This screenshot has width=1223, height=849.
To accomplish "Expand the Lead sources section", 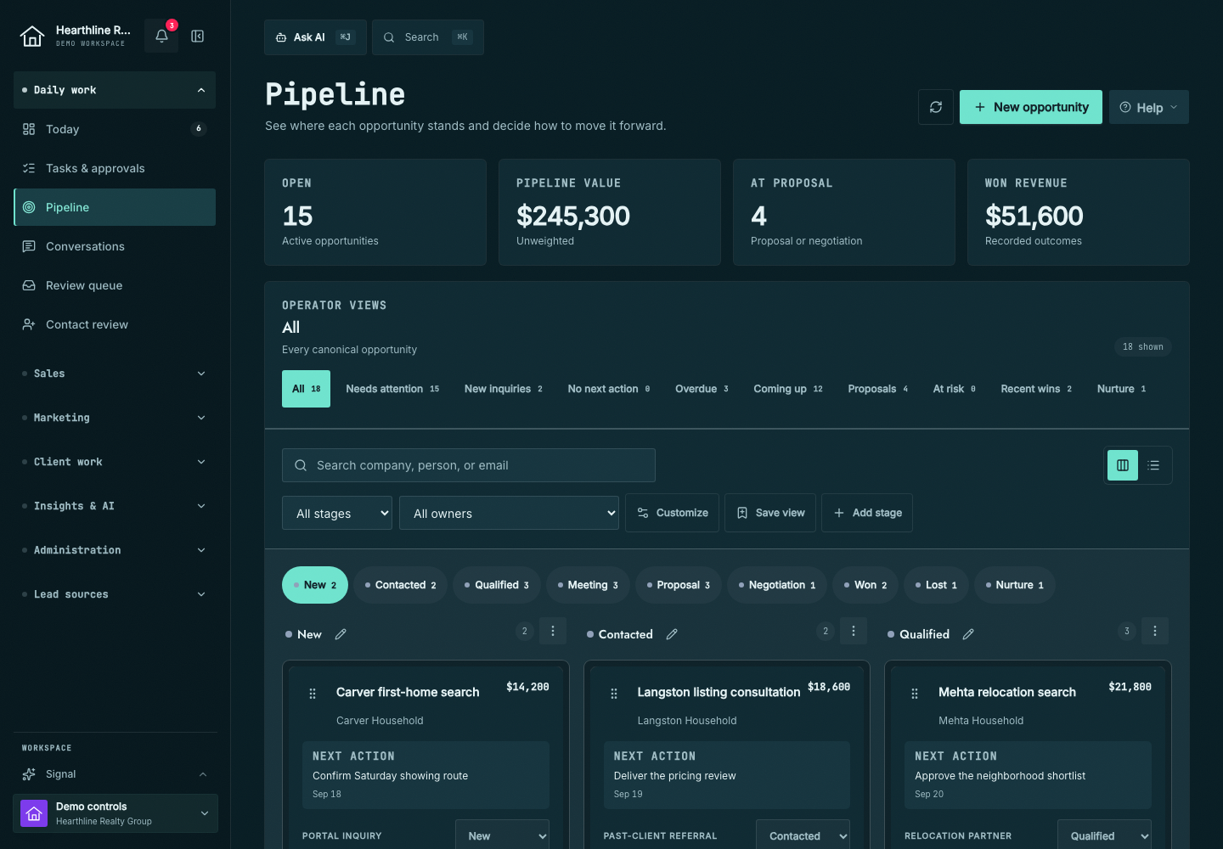I will (x=115, y=594).
